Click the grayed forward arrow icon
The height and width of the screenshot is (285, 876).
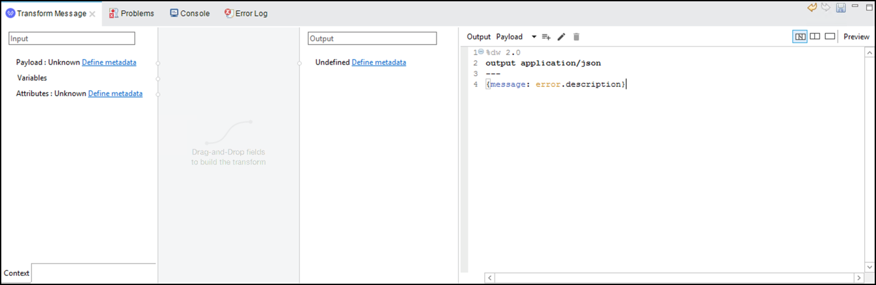click(x=826, y=7)
